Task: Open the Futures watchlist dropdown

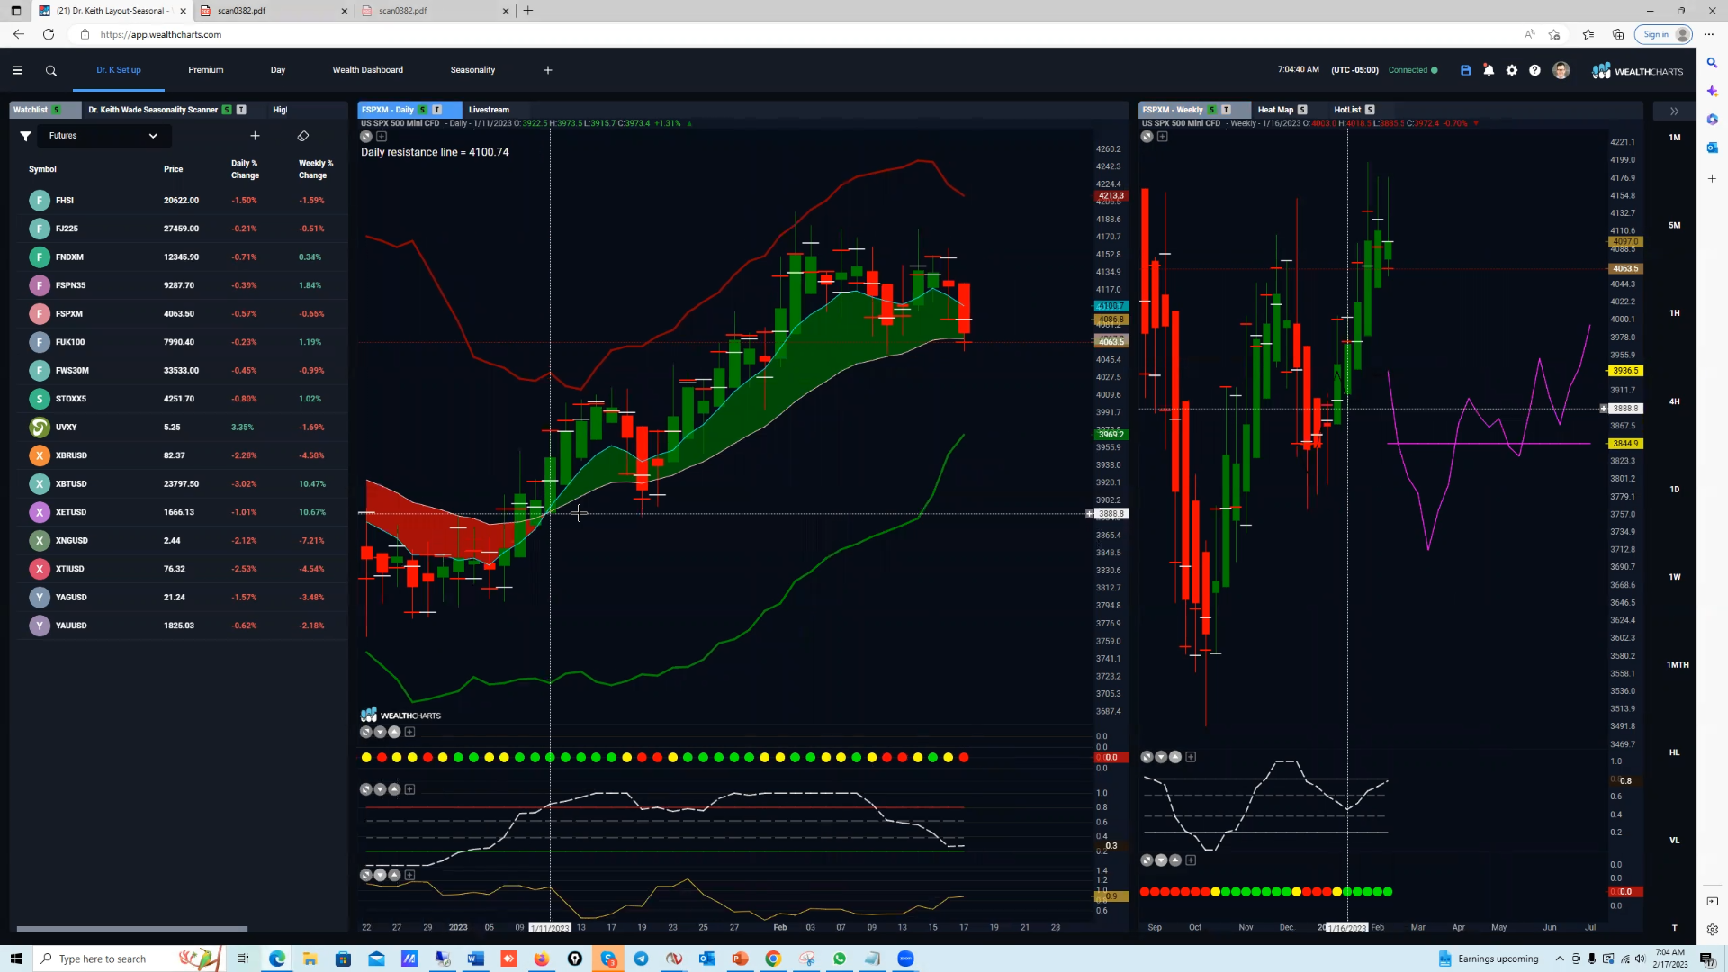Action: 103,136
